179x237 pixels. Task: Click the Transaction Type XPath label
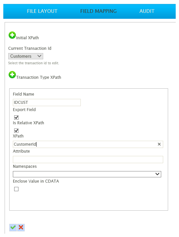pos(39,77)
